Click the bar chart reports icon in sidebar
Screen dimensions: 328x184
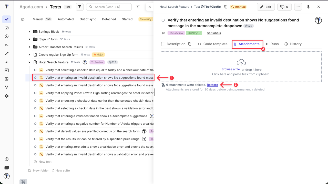pyautogui.click(x=7, y=79)
